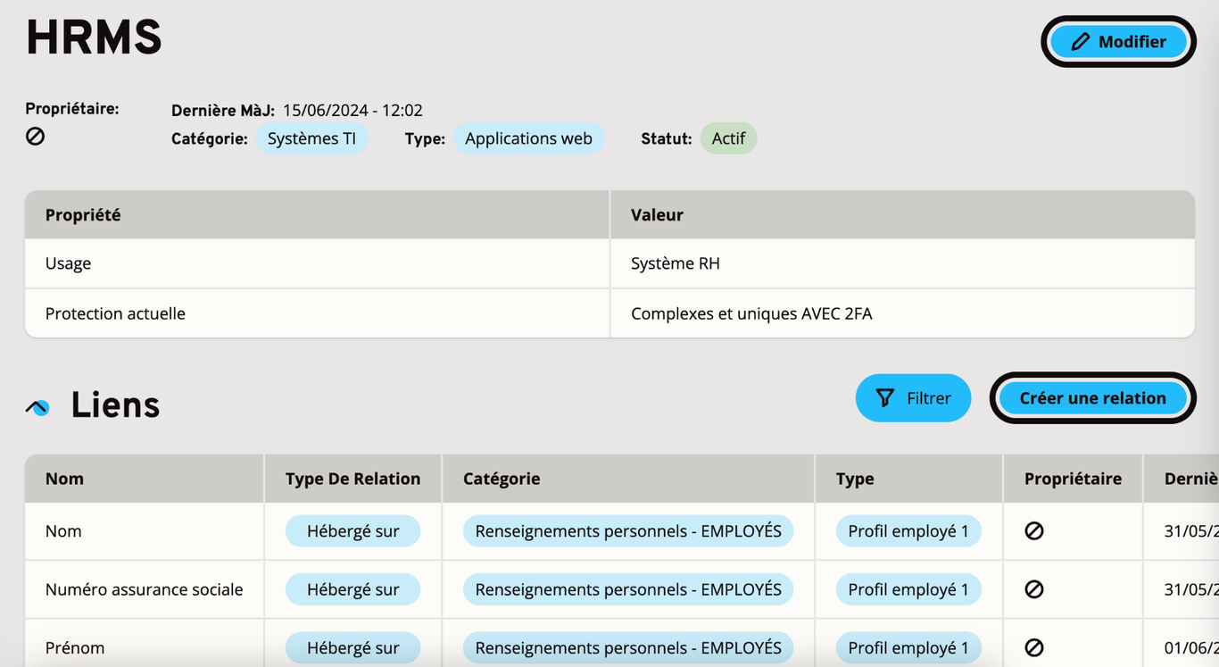The height and width of the screenshot is (667, 1219).
Task: Click the Système RH value cell
Action: 902,263
